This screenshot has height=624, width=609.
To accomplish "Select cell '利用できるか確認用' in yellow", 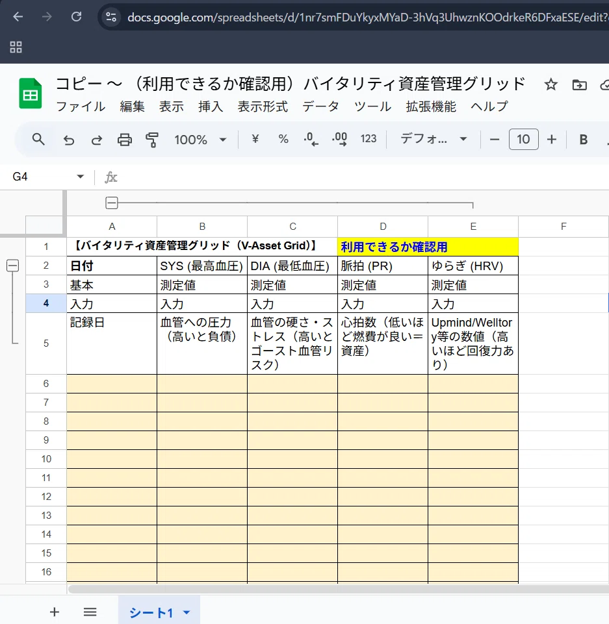I will click(x=428, y=247).
